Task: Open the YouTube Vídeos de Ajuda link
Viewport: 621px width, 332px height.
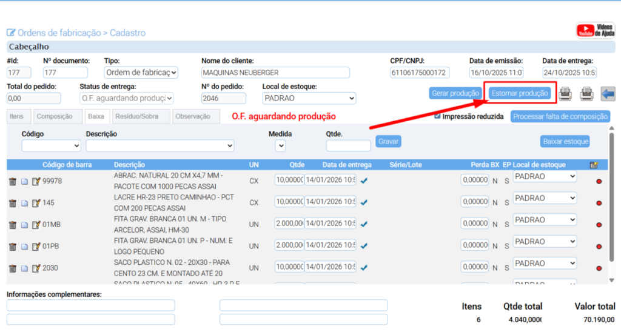Action: point(596,30)
